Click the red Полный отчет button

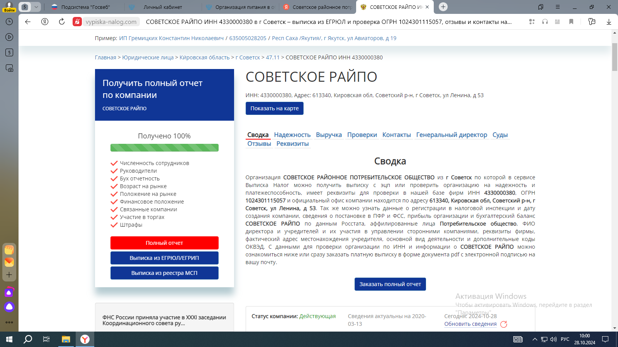(x=165, y=243)
